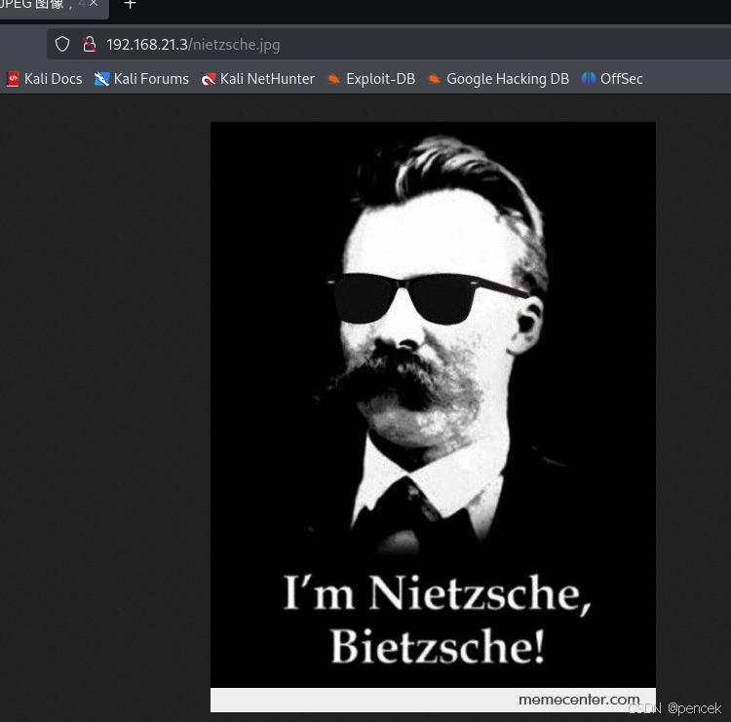This screenshot has width=731, height=722.
Task: Open the Kali Docs bookmark
Action: click(45, 79)
